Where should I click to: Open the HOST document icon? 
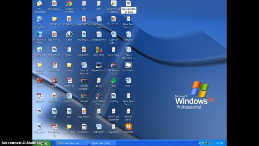tap(128, 80)
